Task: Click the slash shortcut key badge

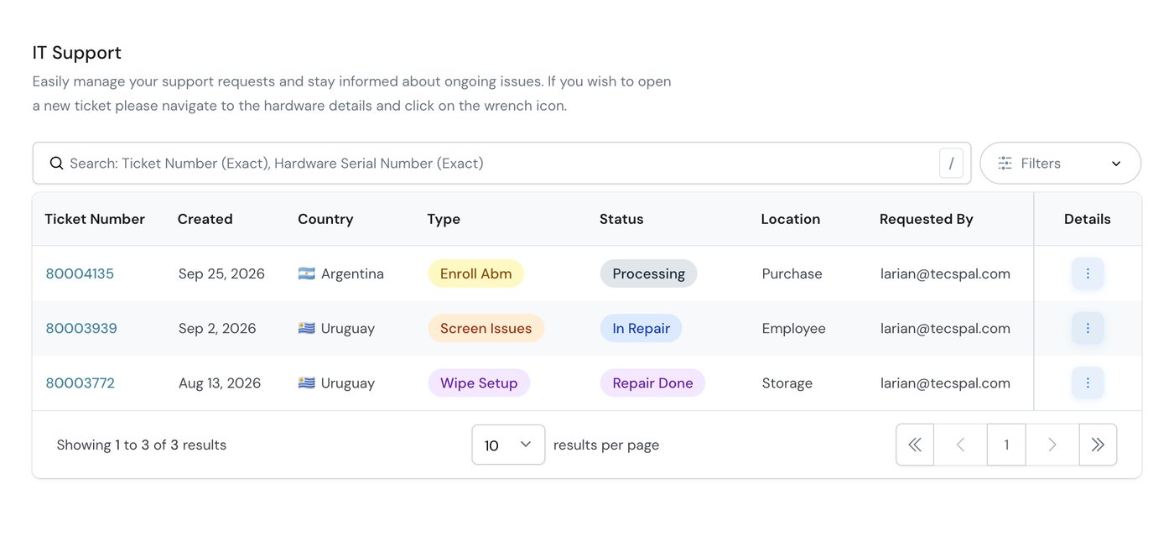Action: click(951, 164)
